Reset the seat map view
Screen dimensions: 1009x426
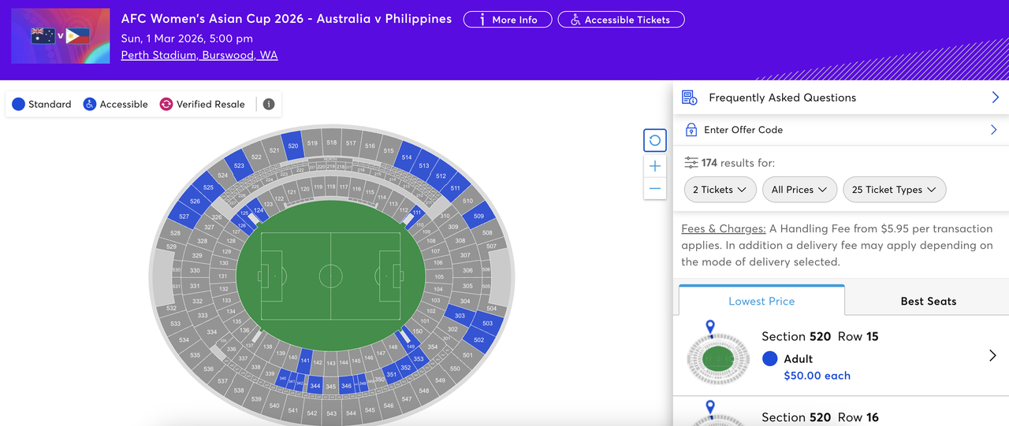tap(655, 141)
